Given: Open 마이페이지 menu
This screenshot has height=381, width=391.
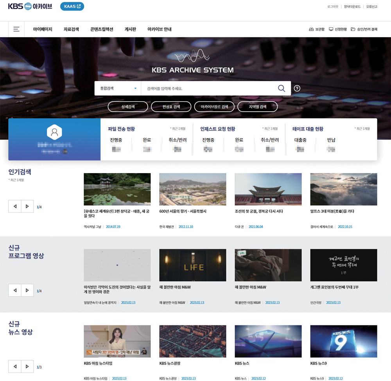Looking at the screenshot, I should point(43,29).
